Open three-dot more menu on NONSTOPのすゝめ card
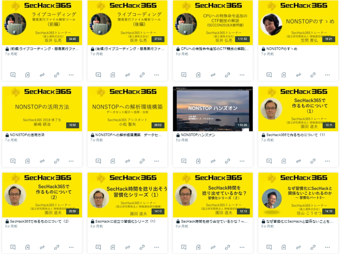This screenshot has height=254, width=340. click(x=327, y=75)
